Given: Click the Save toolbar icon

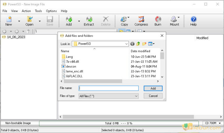Looking at the screenshot, I should 50,21.
